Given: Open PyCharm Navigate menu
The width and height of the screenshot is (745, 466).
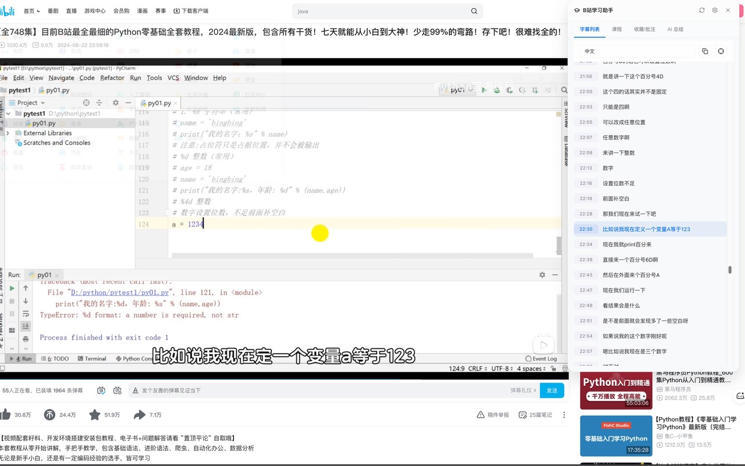Looking at the screenshot, I should tap(61, 78).
